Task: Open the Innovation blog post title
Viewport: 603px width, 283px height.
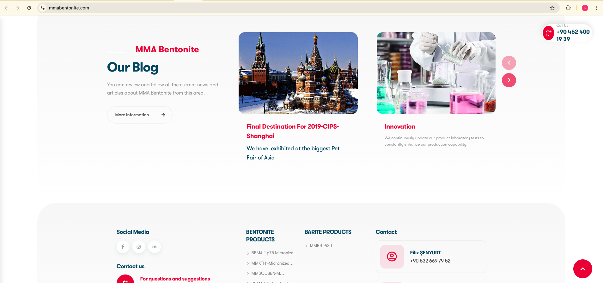Action: 400,127
